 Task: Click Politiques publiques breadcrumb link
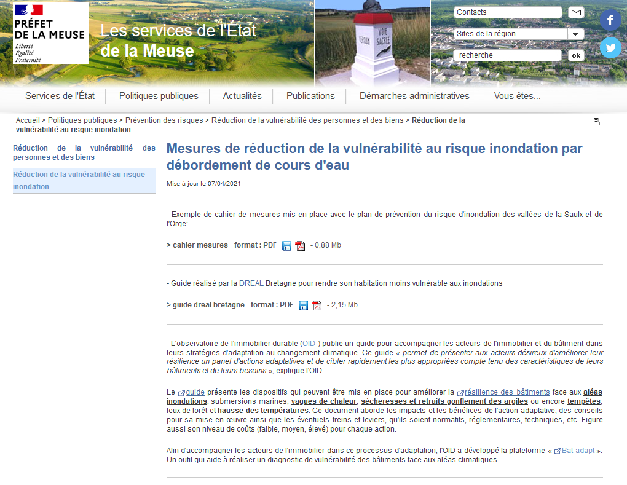[82, 120]
